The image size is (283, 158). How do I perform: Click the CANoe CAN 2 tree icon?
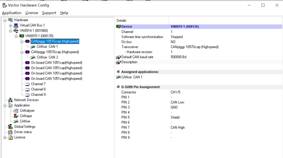(33, 57)
